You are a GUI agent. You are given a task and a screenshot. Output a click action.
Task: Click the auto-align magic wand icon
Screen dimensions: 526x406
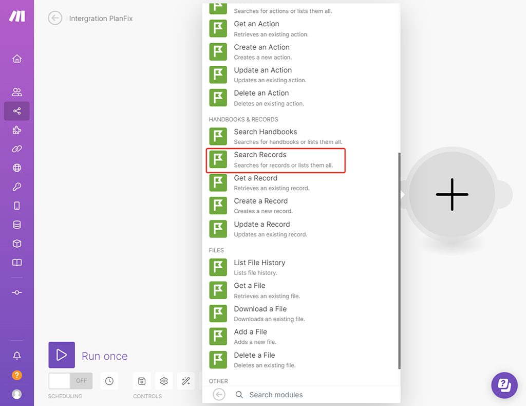point(186,381)
